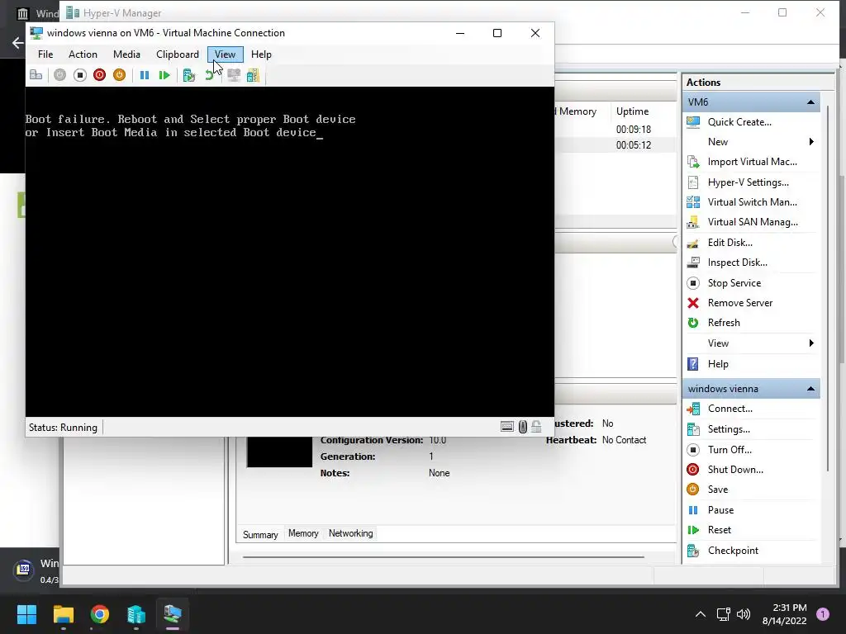Show hidden system tray icons
Image resolution: width=846 pixels, height=634 pixels.
(x=701, y=614)
